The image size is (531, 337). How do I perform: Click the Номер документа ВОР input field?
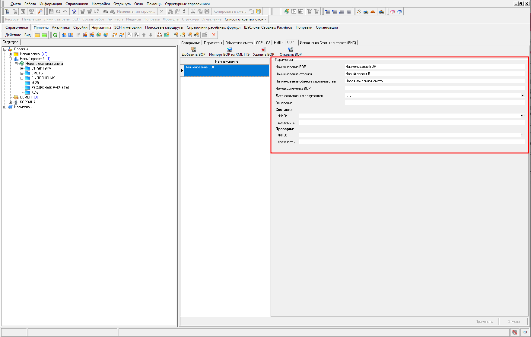pos(434,88)
